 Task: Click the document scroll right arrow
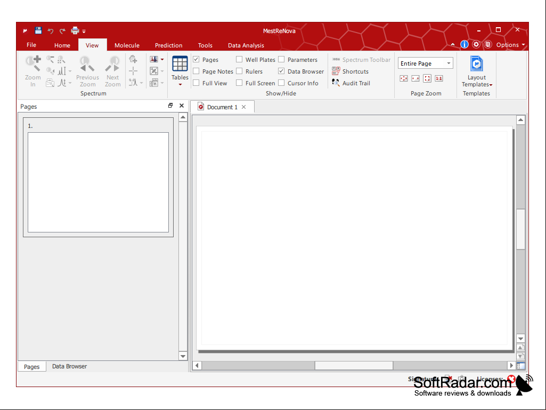[x=511, y=365]
